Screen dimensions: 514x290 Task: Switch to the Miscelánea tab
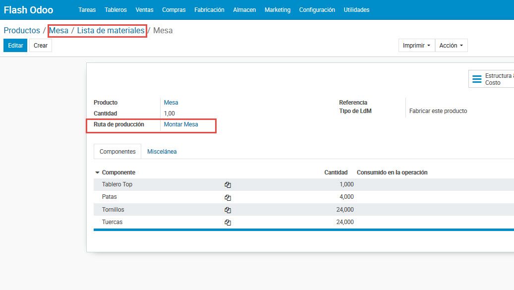click(162, 152)
